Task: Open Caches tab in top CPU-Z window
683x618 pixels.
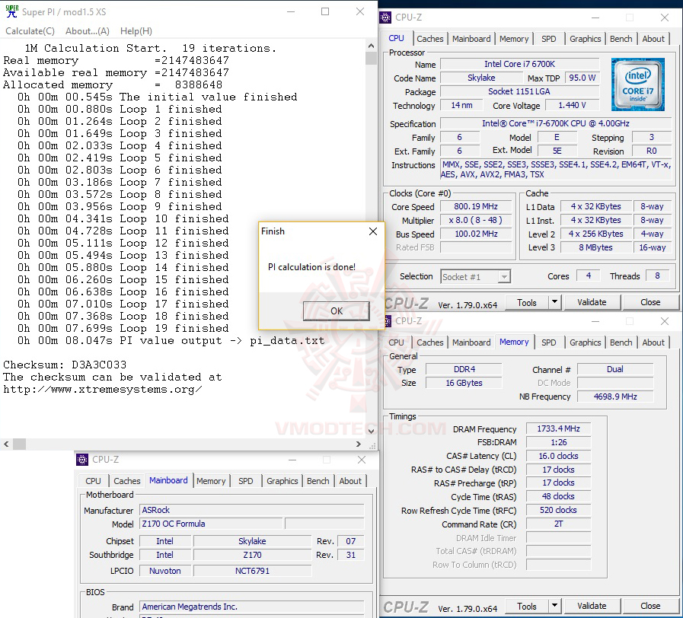Action: coord(430,39)
